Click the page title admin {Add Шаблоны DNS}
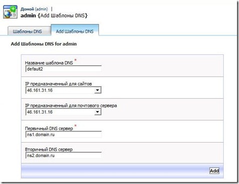The width and height of the screenshot is (239, 184). coord(54,15)
